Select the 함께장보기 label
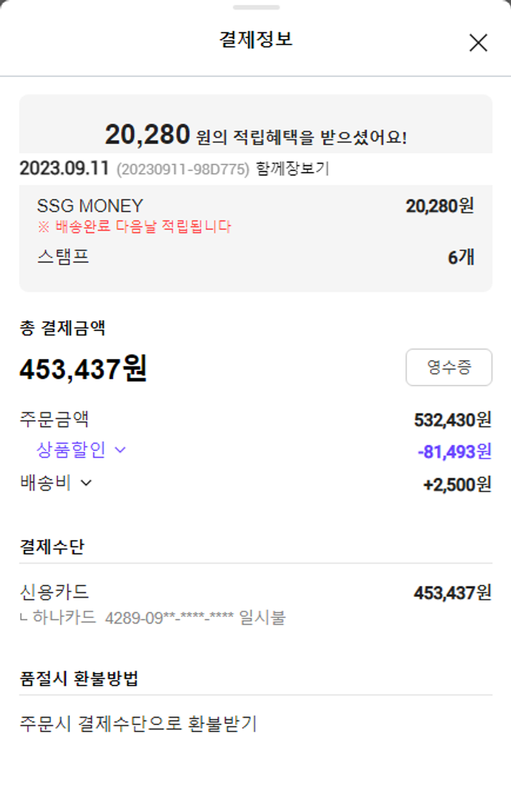The height and width of the screenshot is (788, 511). 292,169
